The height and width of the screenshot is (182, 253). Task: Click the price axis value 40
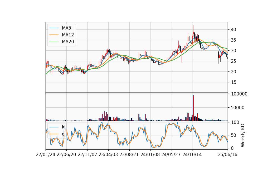(233, 30)
